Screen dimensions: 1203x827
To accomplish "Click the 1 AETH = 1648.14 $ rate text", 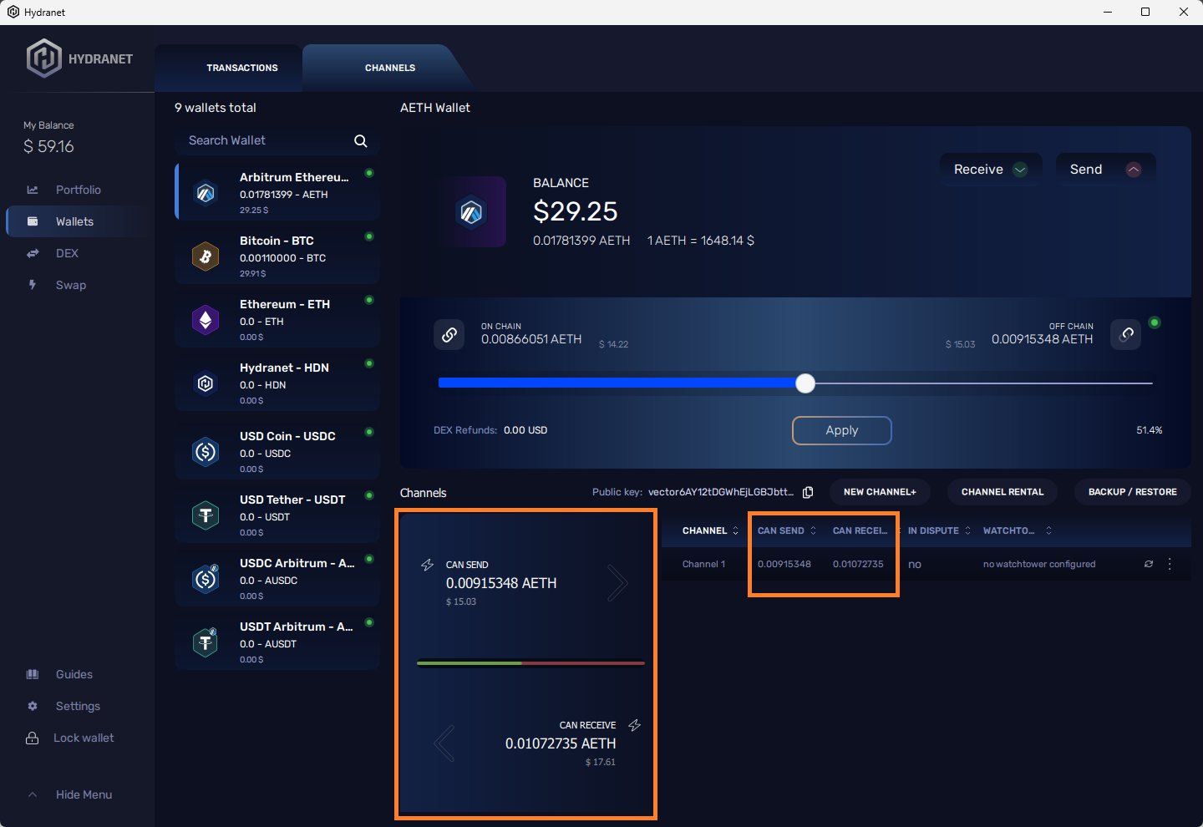I will [701, 241].
